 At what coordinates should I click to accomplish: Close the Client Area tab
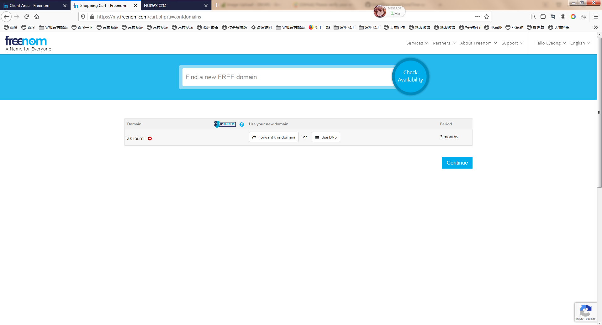point(65,6)
